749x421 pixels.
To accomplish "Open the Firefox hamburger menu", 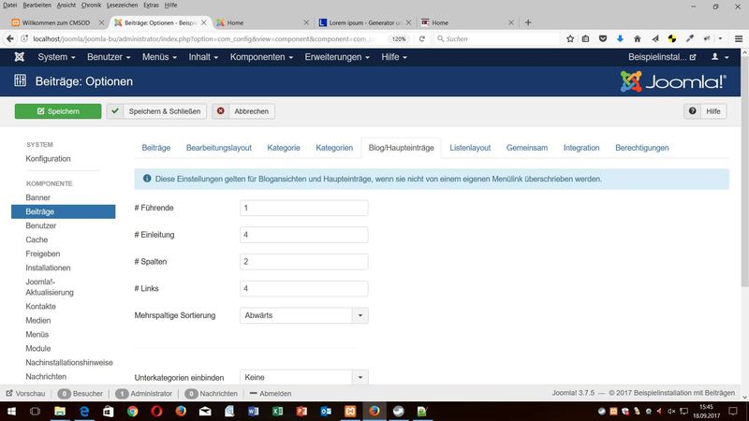I will pyautogui.click(x=739, y=38).
